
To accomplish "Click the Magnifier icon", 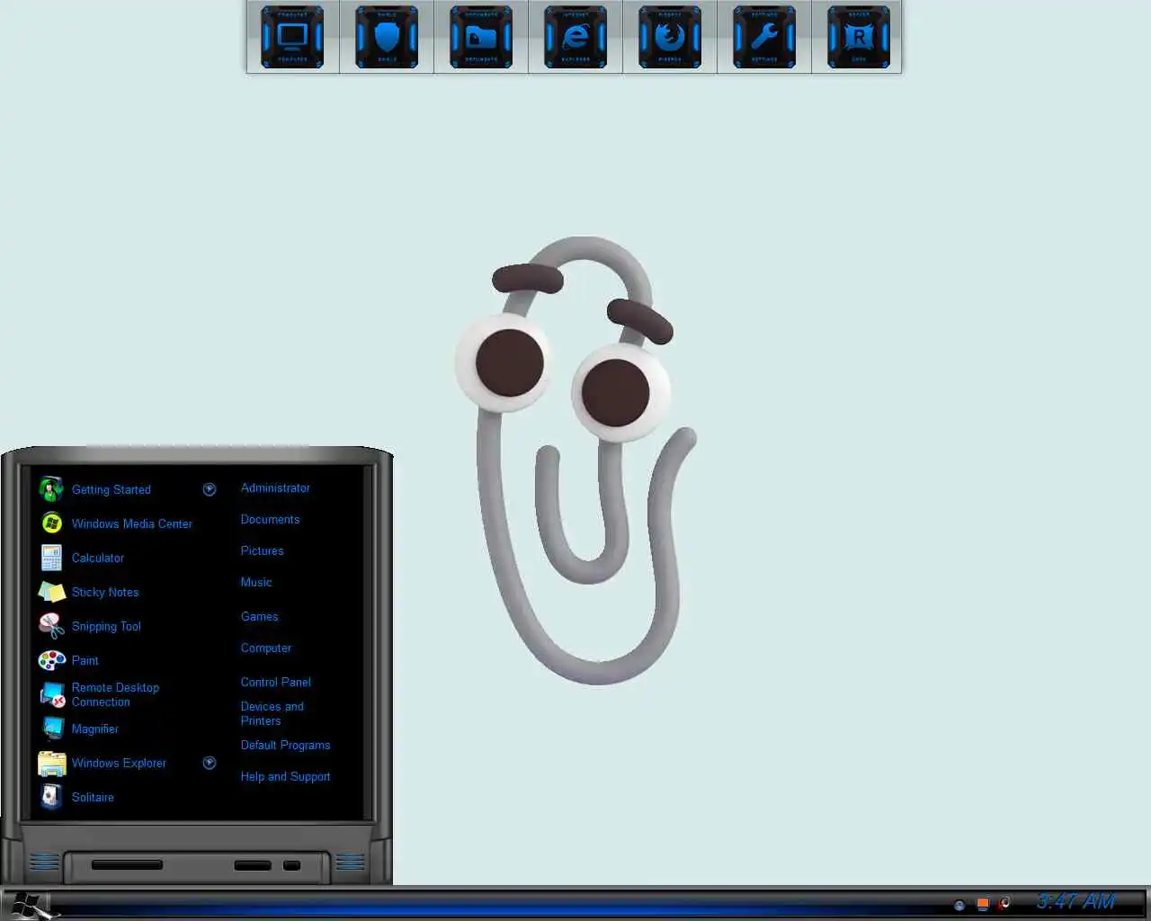I will 51,729.
